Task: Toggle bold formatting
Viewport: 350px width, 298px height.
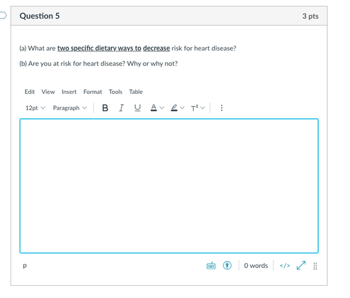Action: [x=105, y=108]
